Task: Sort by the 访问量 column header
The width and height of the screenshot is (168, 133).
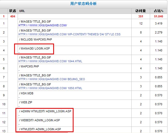Action: [x=141, y=11]
